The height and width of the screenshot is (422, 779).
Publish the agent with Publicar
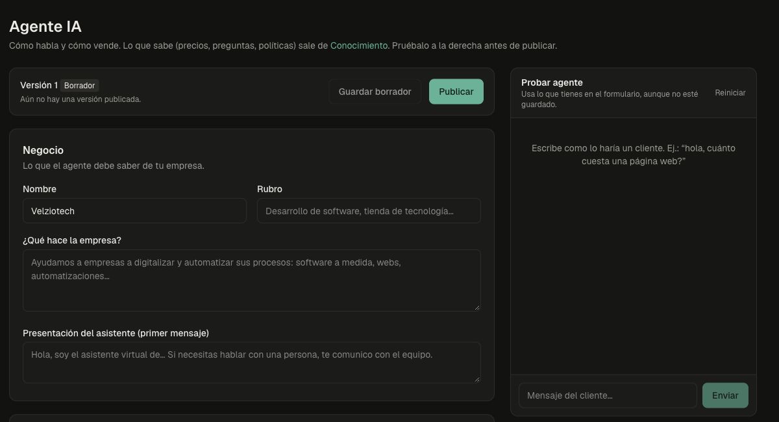(456, 92)
